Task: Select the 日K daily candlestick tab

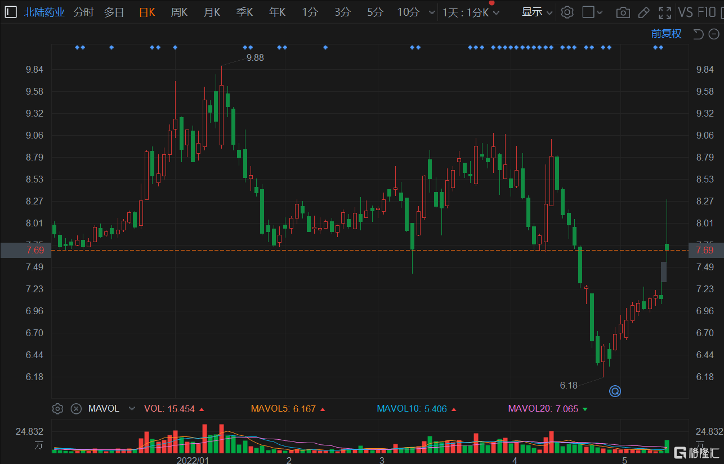Action: tap(147, 12)
